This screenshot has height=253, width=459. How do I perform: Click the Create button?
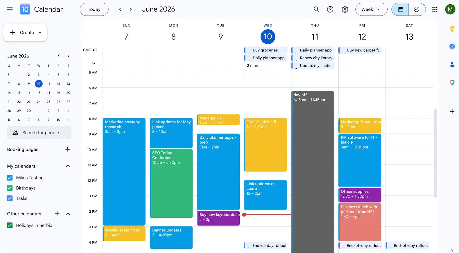25,33
